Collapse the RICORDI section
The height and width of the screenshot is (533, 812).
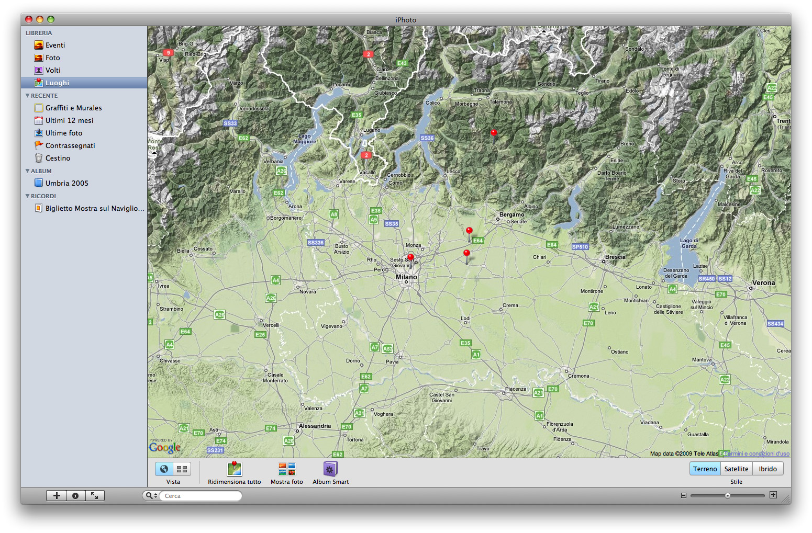[28, 196]
